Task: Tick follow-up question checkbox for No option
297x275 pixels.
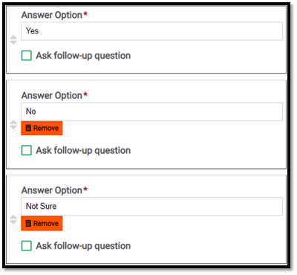Action: tap(27, 150)
